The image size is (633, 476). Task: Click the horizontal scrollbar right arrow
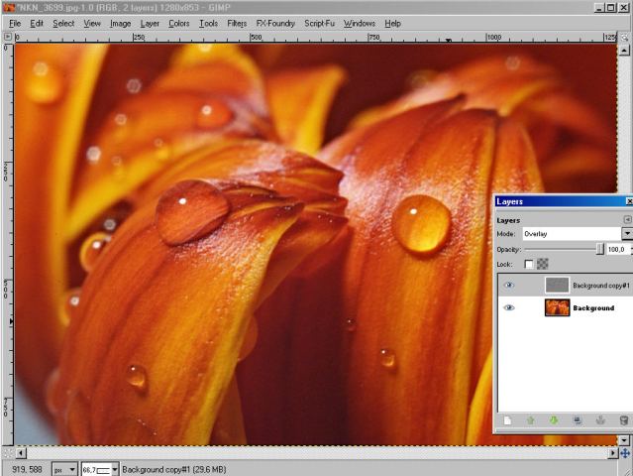point(613,453)
